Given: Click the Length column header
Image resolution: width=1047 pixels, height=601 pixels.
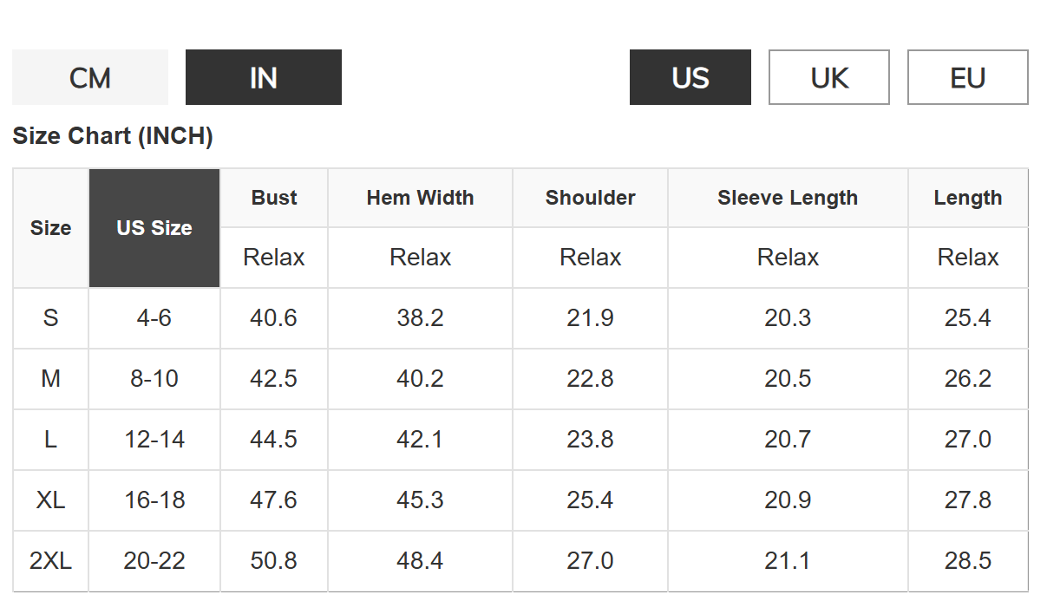Looking at the screenshot, I should pos(968,198).
